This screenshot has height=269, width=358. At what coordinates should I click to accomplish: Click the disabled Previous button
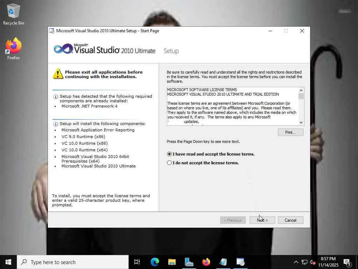[x=233, y=220]
